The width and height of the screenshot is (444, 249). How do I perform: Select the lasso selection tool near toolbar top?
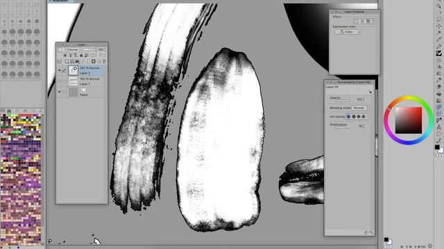click(438, 19)
